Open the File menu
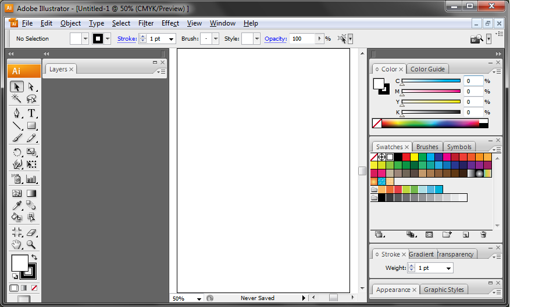Viewport: 535px width, 307px height. [27, 23]
